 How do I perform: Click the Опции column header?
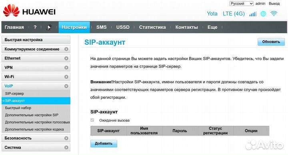point(251,131)
